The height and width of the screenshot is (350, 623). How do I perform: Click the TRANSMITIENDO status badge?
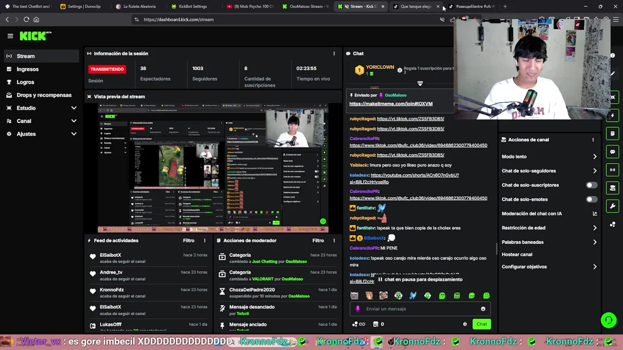click(107, 69)
